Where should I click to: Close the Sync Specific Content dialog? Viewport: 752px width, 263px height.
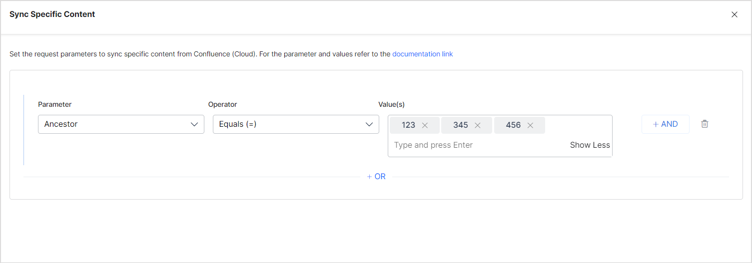point(734,14)
